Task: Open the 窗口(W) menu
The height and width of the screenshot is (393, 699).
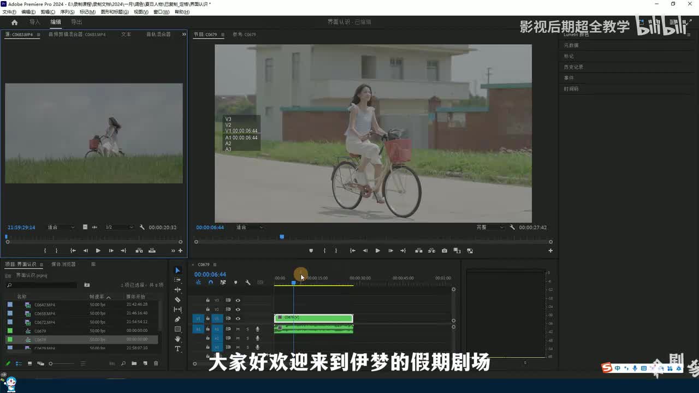Action: pyautogui.click(x=161, y=11)
